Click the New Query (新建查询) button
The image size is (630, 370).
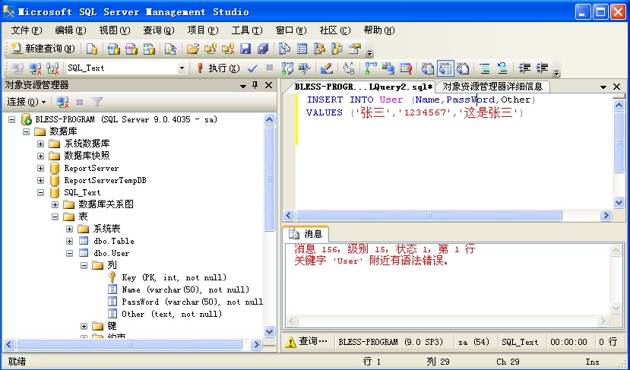43,49
